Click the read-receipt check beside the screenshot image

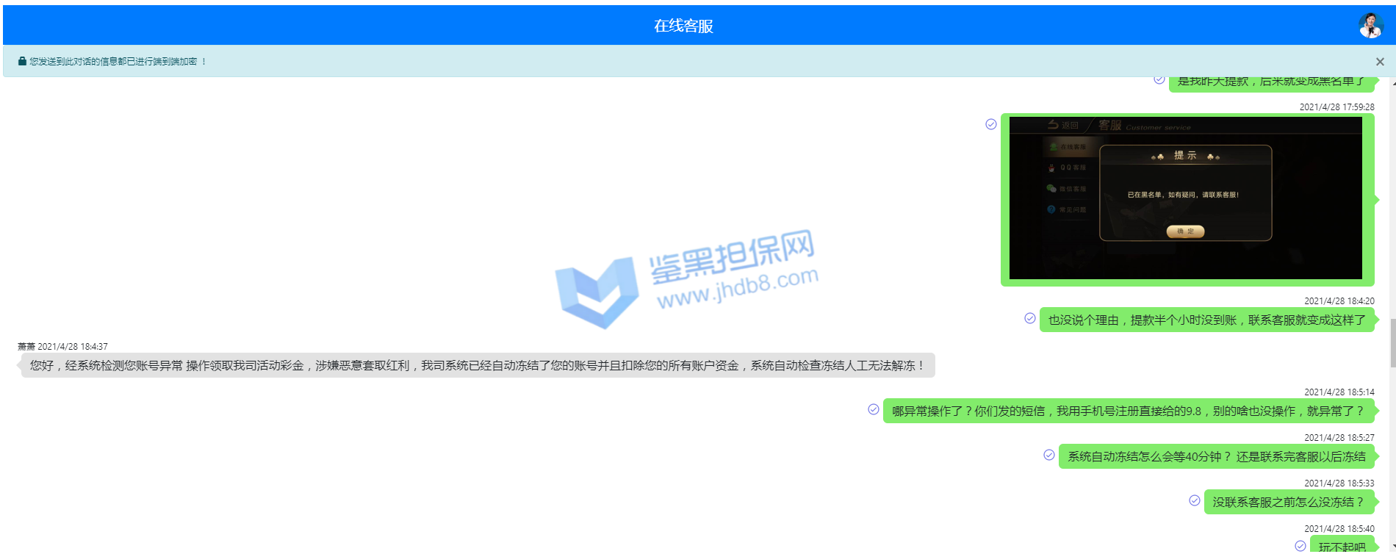991,124
